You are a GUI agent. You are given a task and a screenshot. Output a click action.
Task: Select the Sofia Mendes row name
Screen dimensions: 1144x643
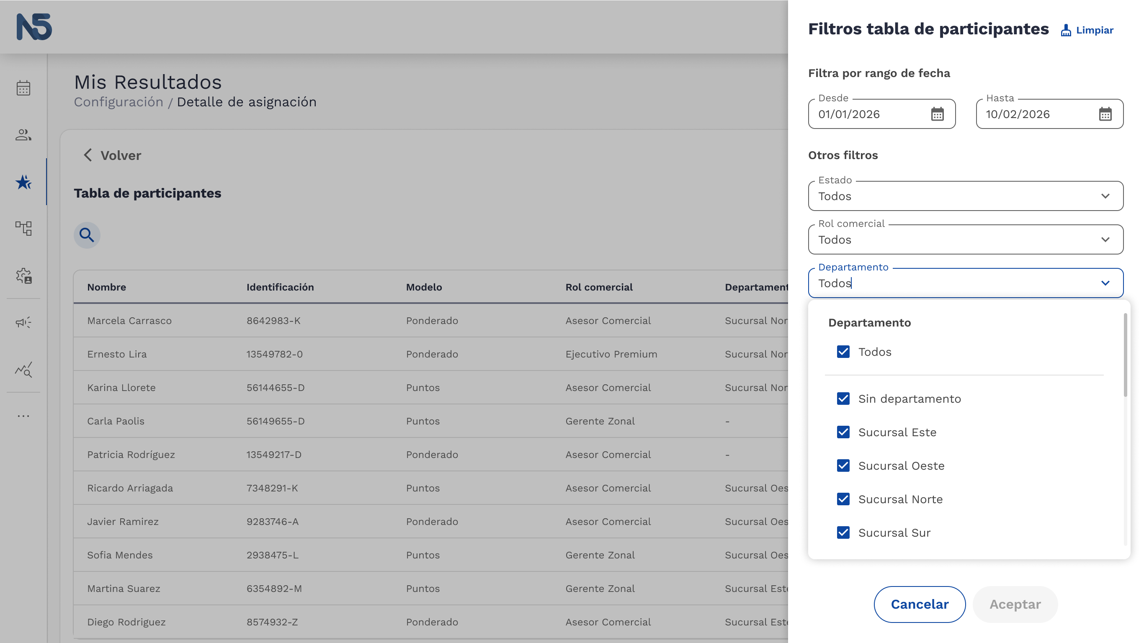(120, 555)
